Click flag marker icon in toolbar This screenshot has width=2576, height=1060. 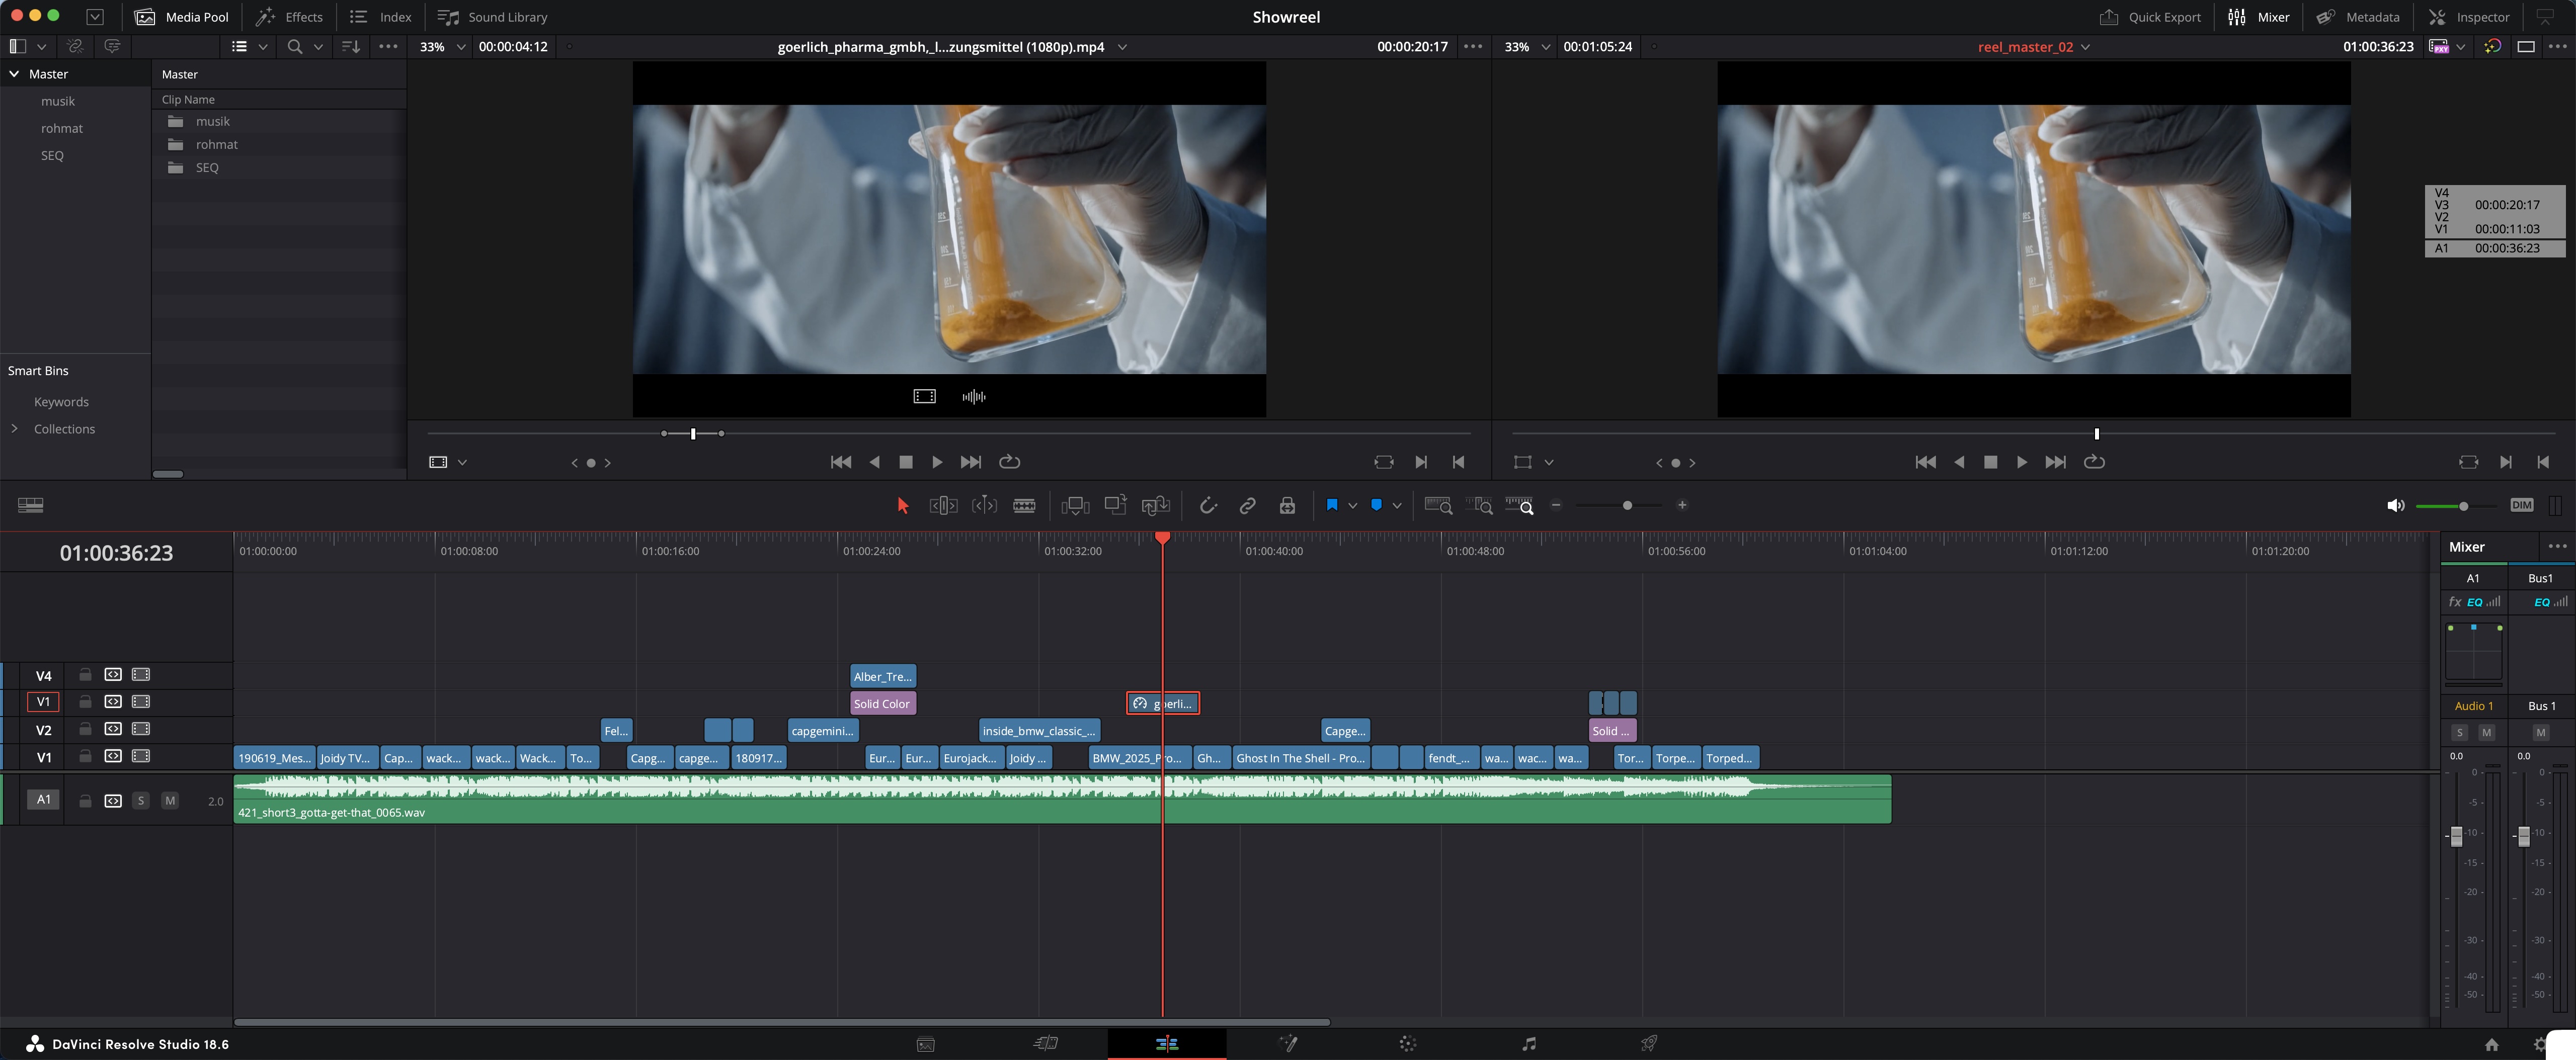(1331, 505)
